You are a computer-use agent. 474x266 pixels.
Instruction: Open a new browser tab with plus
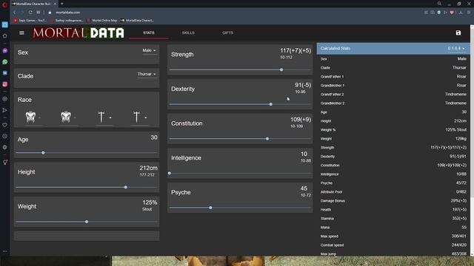pyautogui.click(x=62, y=4)
